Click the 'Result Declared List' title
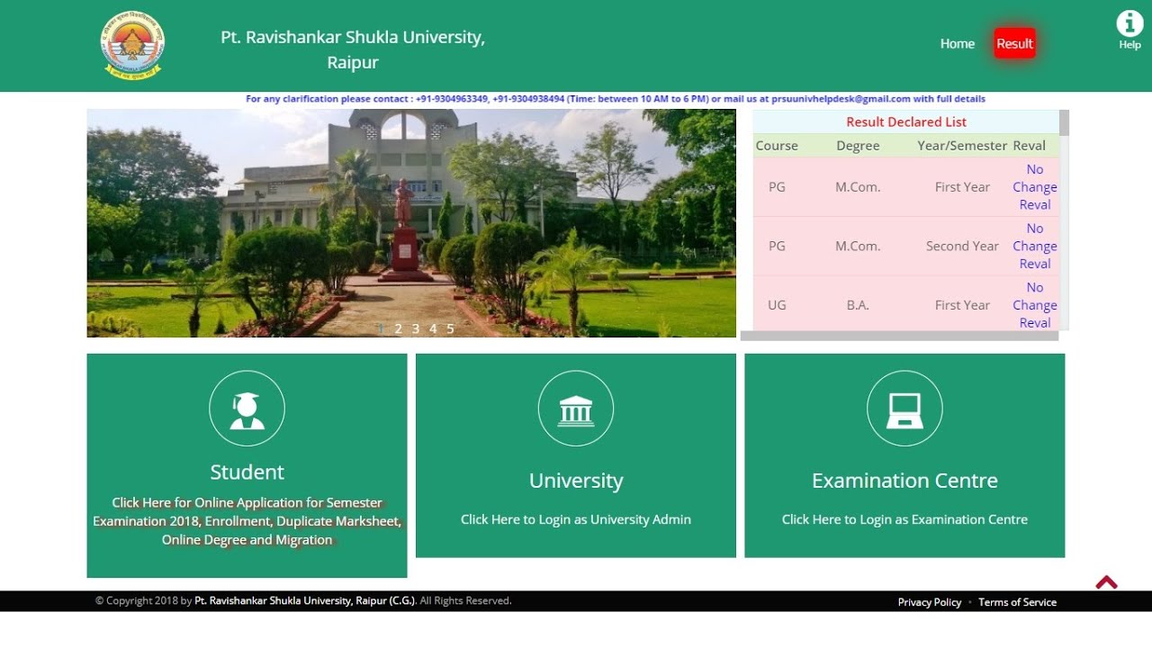Screen dimensions: 1152x648 (x=906, y=121)
